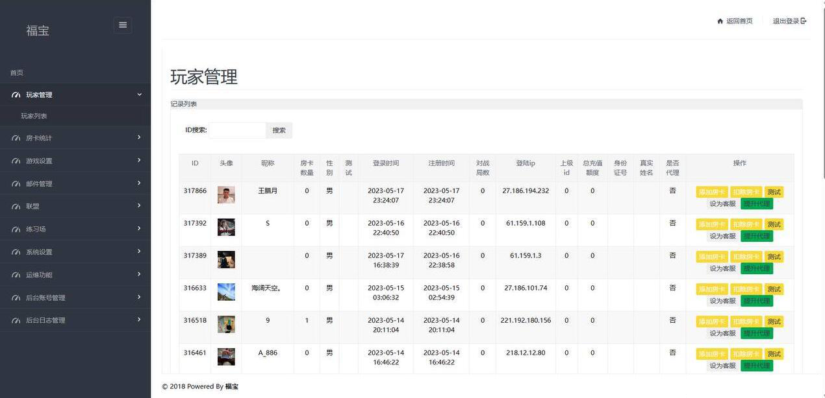Click the dashboard icon beside 系统设置

coord(16,252)
